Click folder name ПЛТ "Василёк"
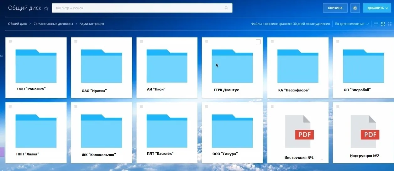 click(160, 153)
